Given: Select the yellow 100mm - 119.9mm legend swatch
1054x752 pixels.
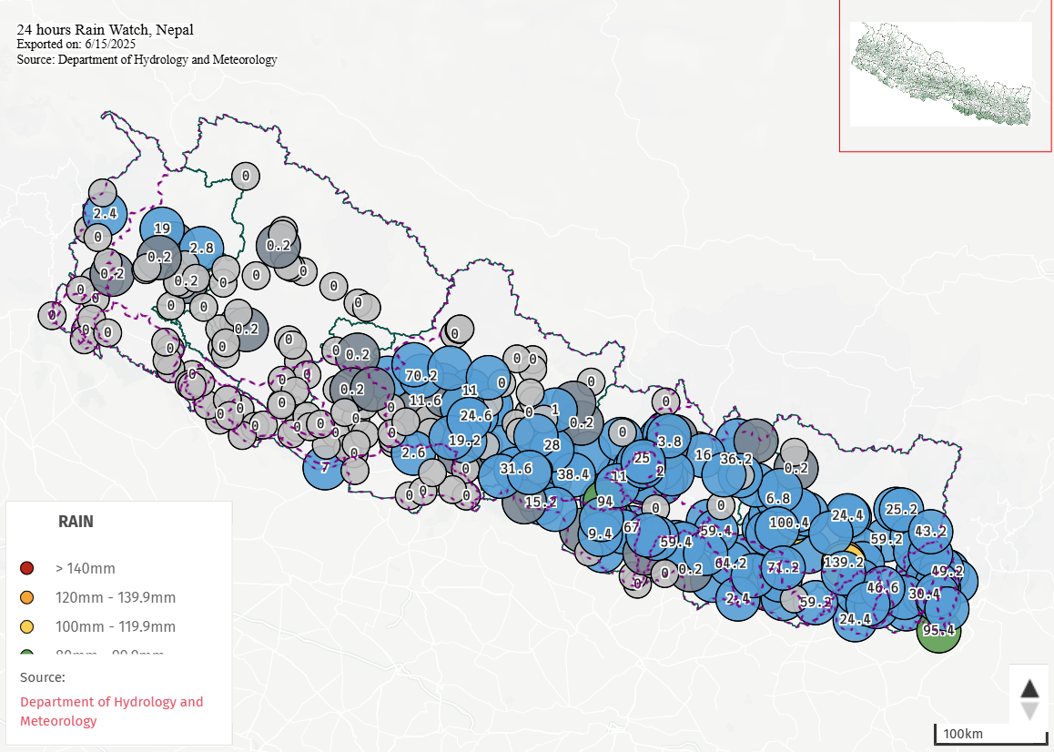Looking at the screenshot, I should tap(26, 627).
